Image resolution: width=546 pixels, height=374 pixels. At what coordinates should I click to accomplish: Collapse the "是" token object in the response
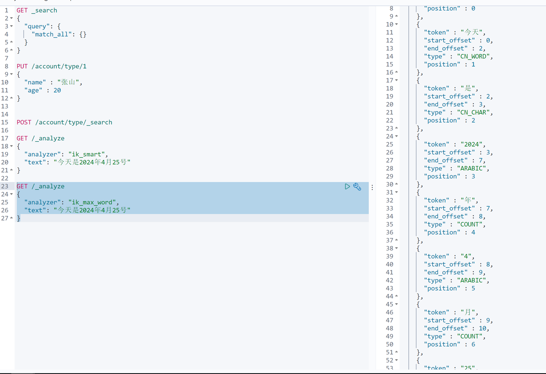click(x=396, y=80)
